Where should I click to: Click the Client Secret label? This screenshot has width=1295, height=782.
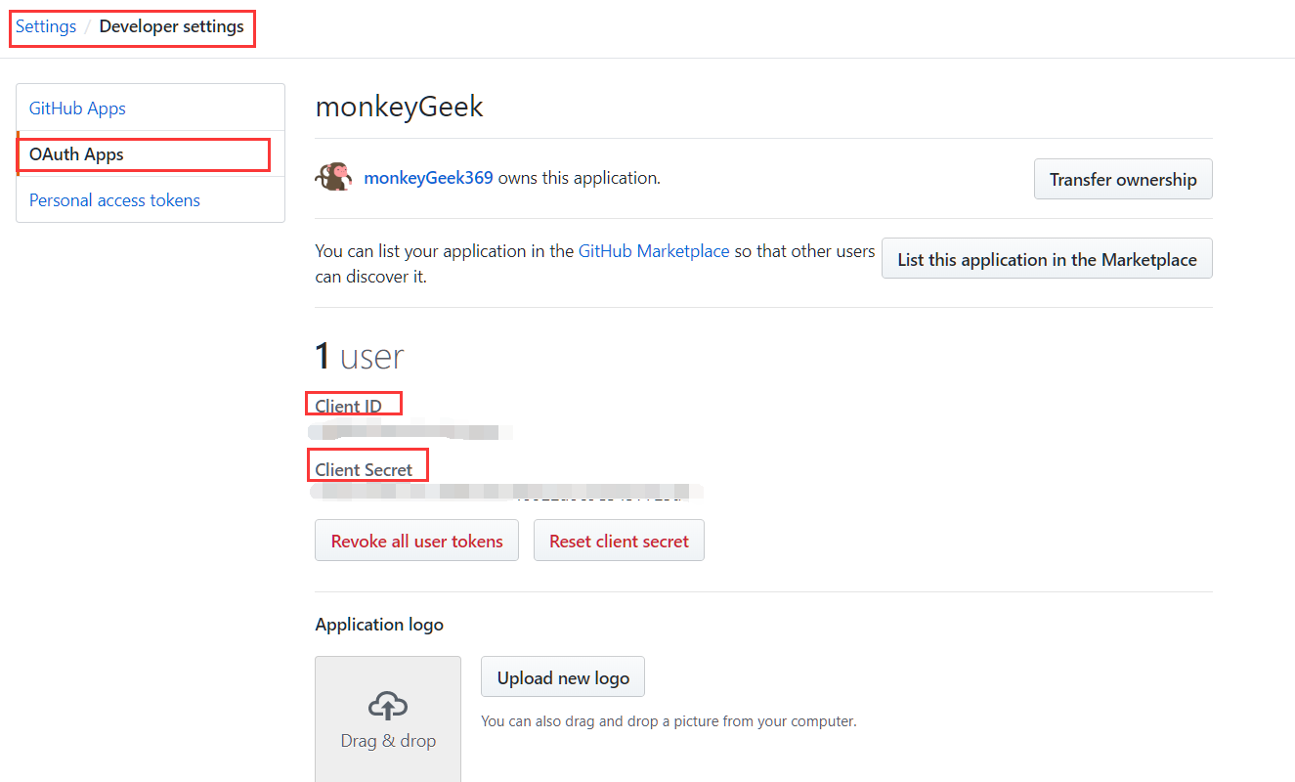click(x=364, y=469)
